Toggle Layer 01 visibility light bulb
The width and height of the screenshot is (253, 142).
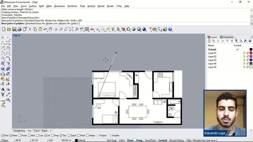[244, 53]
